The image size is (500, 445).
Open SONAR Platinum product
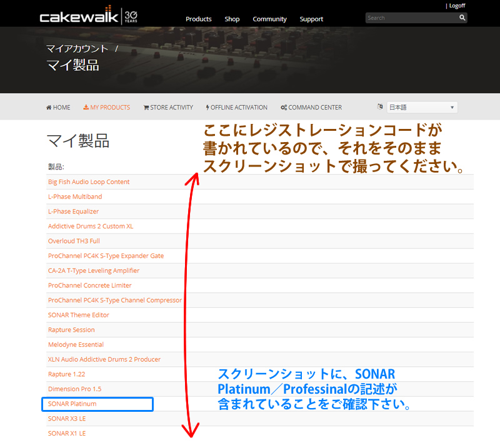[72, 404]
